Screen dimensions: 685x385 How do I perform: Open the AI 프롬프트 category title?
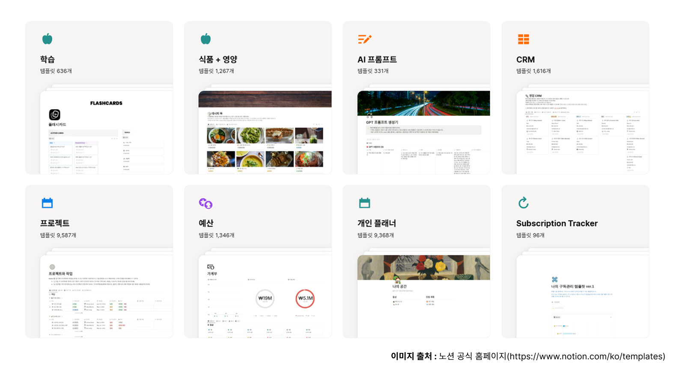[377, 59]
